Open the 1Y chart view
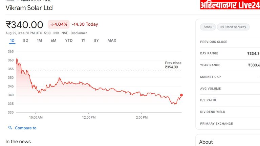 click(83, 41)
